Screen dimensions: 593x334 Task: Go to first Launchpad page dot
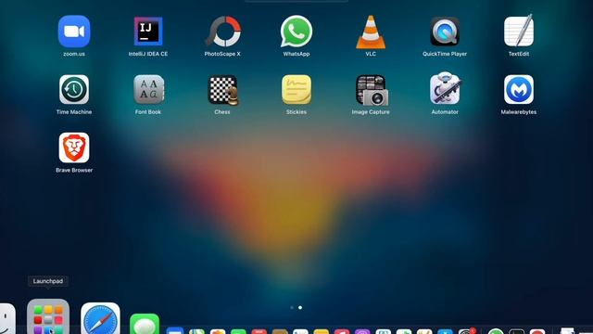[x=292, y=307]
